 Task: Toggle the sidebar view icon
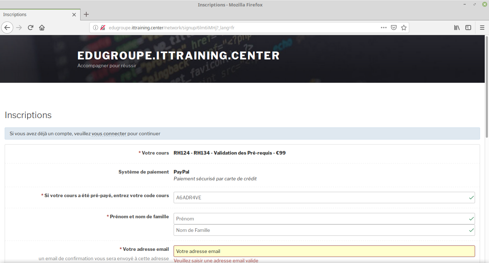click(x=468, y=28)
